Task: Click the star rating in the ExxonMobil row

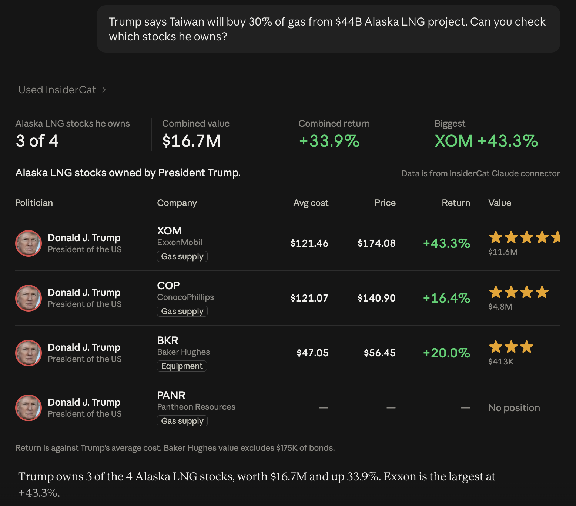Action: 524,237
